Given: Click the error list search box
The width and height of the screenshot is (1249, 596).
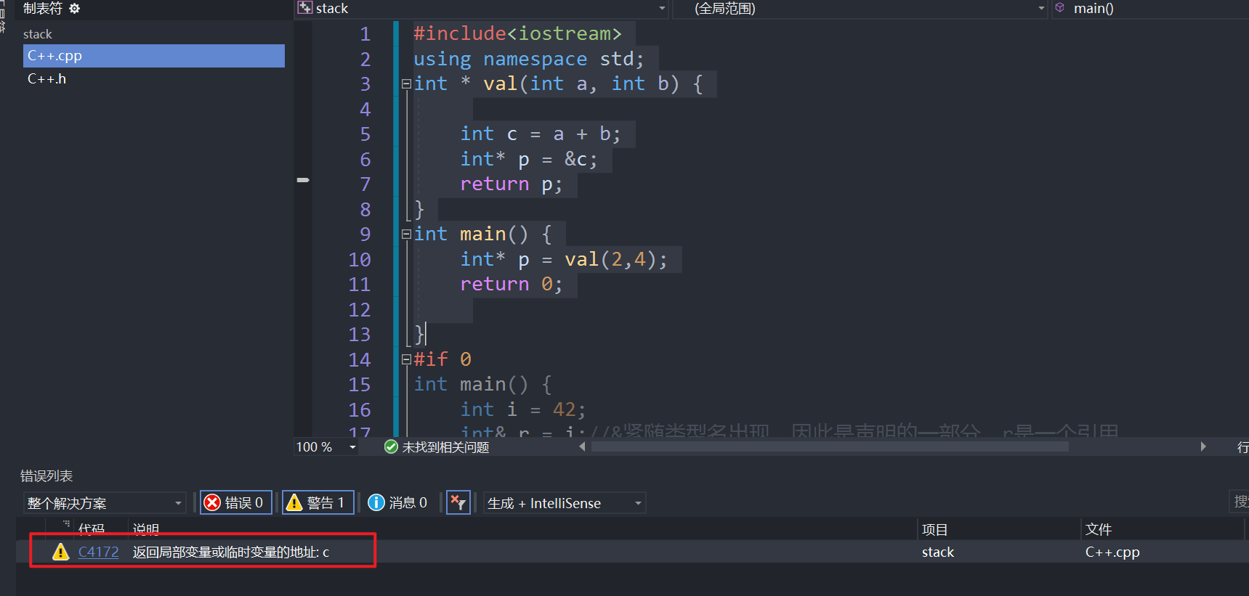Looking at the screenshot, I should click(x=1240, y=502).
